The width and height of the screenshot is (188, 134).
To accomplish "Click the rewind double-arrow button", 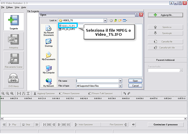I will (4, 124).
